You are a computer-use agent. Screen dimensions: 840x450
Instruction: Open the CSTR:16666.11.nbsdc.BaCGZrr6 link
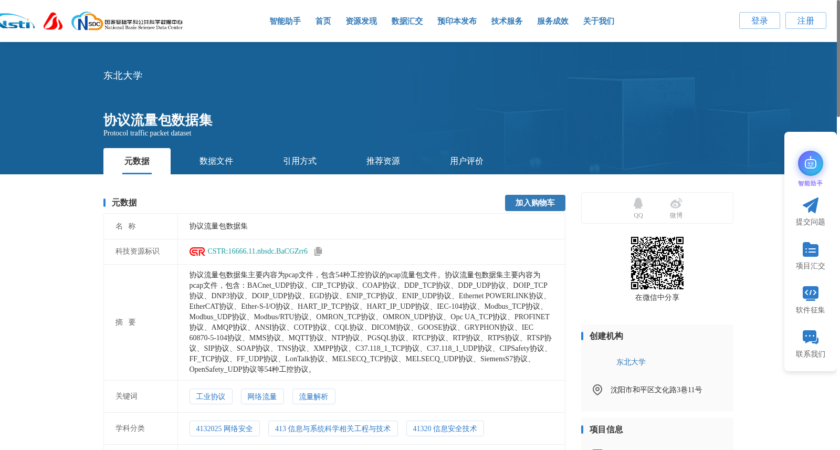(258, 252)
